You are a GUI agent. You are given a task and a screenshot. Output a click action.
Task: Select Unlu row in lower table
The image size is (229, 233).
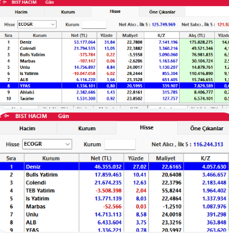(114, 215)
